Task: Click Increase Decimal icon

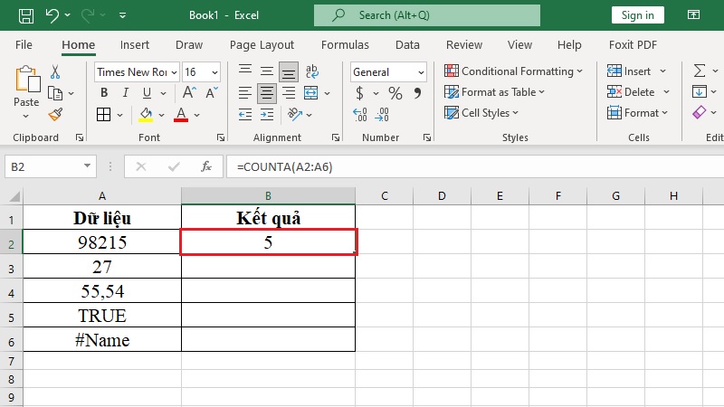Action: pyautogui.click(x=359, y=115)
